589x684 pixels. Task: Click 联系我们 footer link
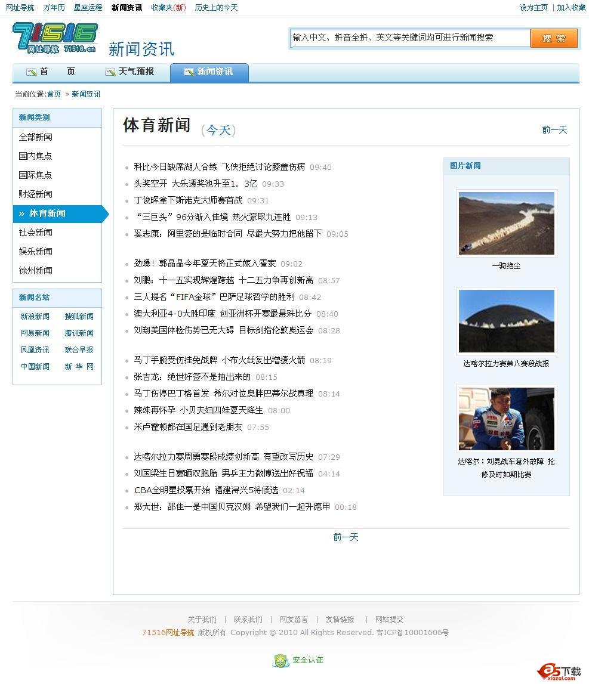pos(248,620)
